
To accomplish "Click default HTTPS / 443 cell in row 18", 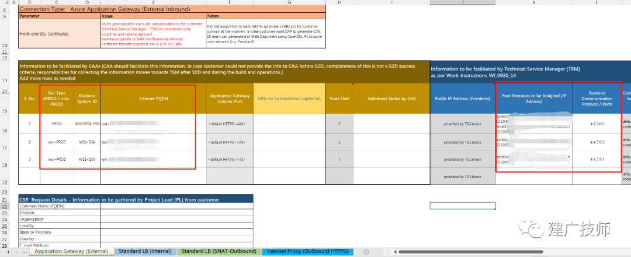I will 230,159.
